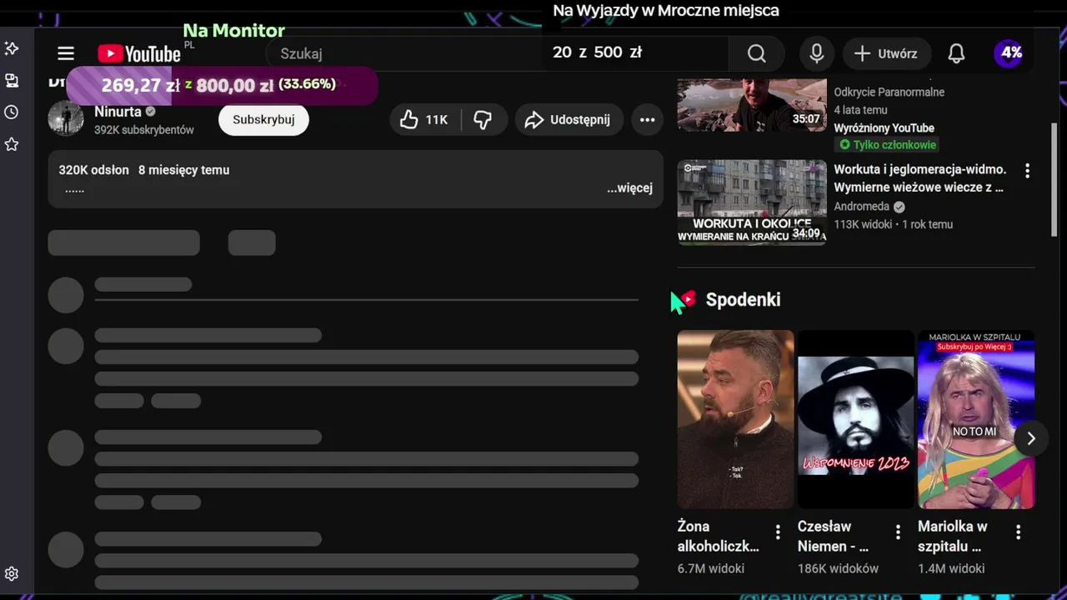Click the 392K subskrybentów text
Screen dimensions: 1067x600
[x=144, y=130]
